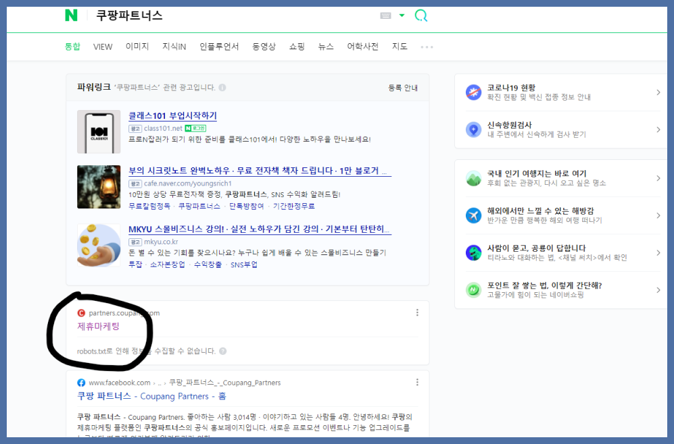Image resolution: width=674 pixels, height=444 pixels.
Task: Open 쿠팡 파트너스 - Coupang Partners - 홈
Action: 151,396
